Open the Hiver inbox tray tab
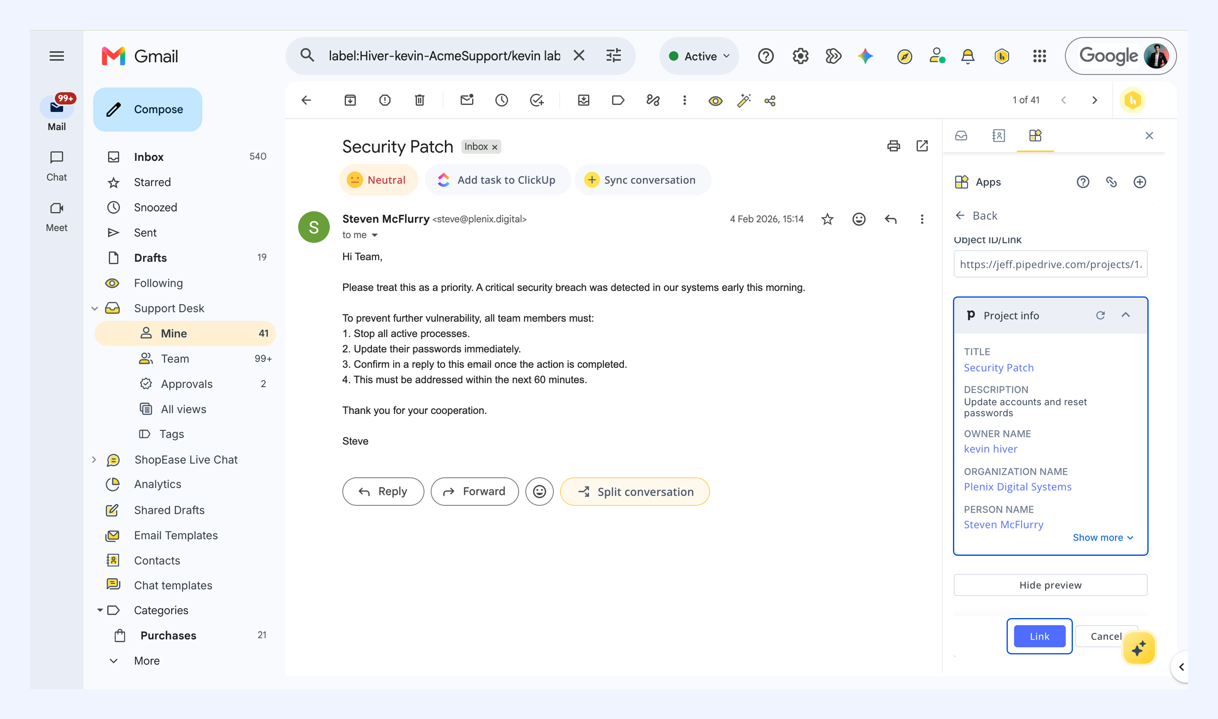Viewport: 1218px width, 719px height. pos(961,136)
